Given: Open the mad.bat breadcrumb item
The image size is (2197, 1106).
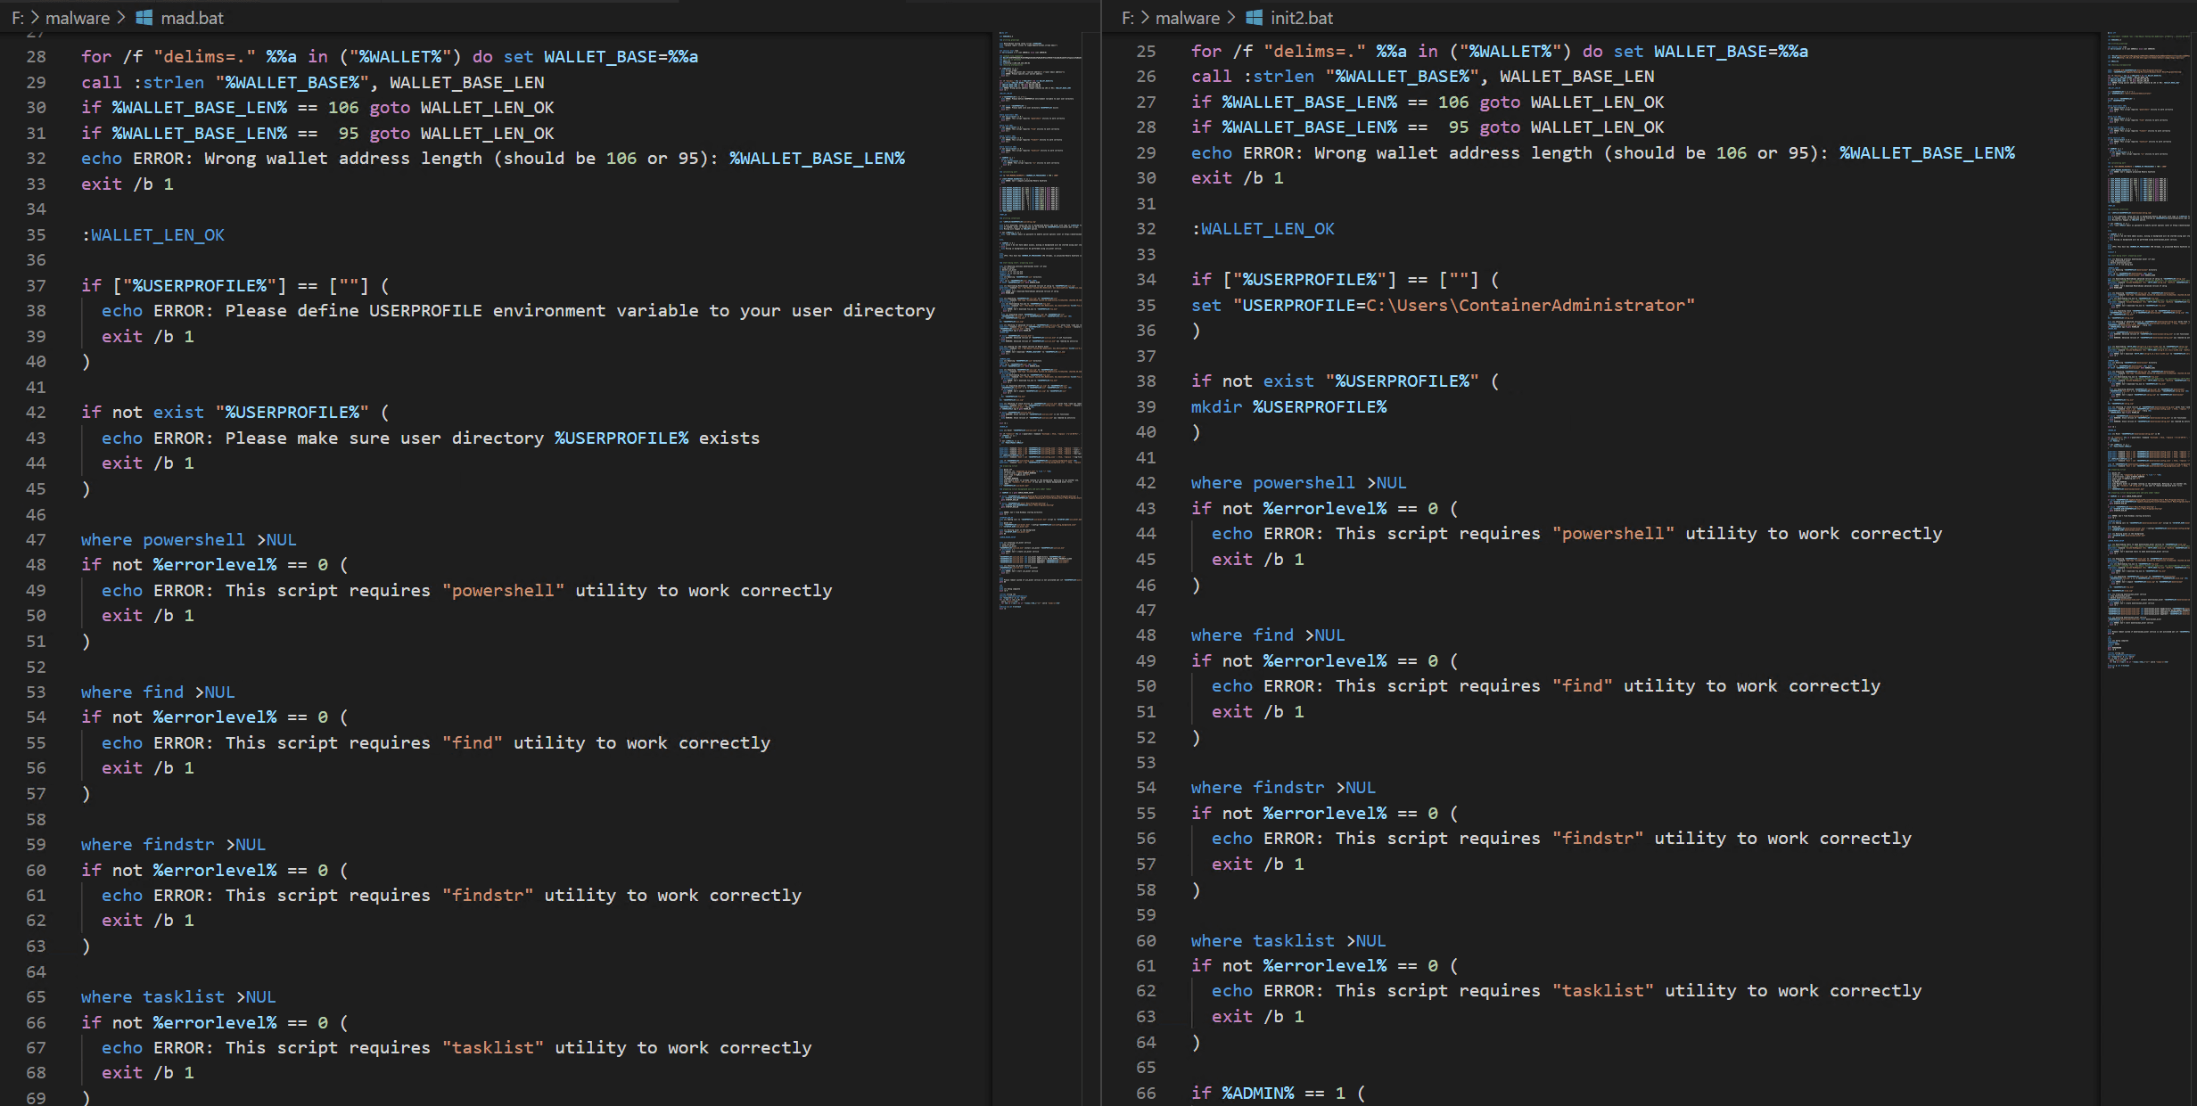Looking at the screenshot, I should tap(192, 18).
